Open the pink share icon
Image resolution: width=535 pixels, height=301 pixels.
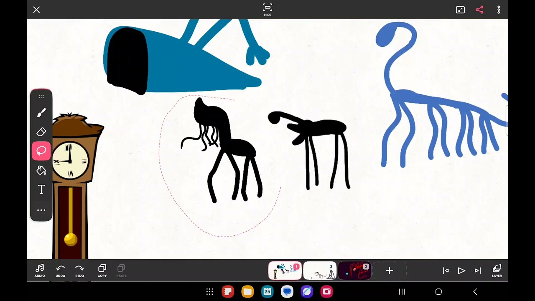[x=479, y=10]
